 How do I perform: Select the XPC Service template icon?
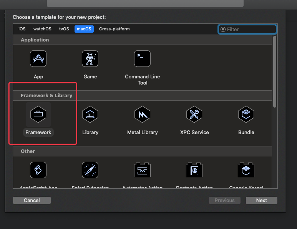coord(194,114)
